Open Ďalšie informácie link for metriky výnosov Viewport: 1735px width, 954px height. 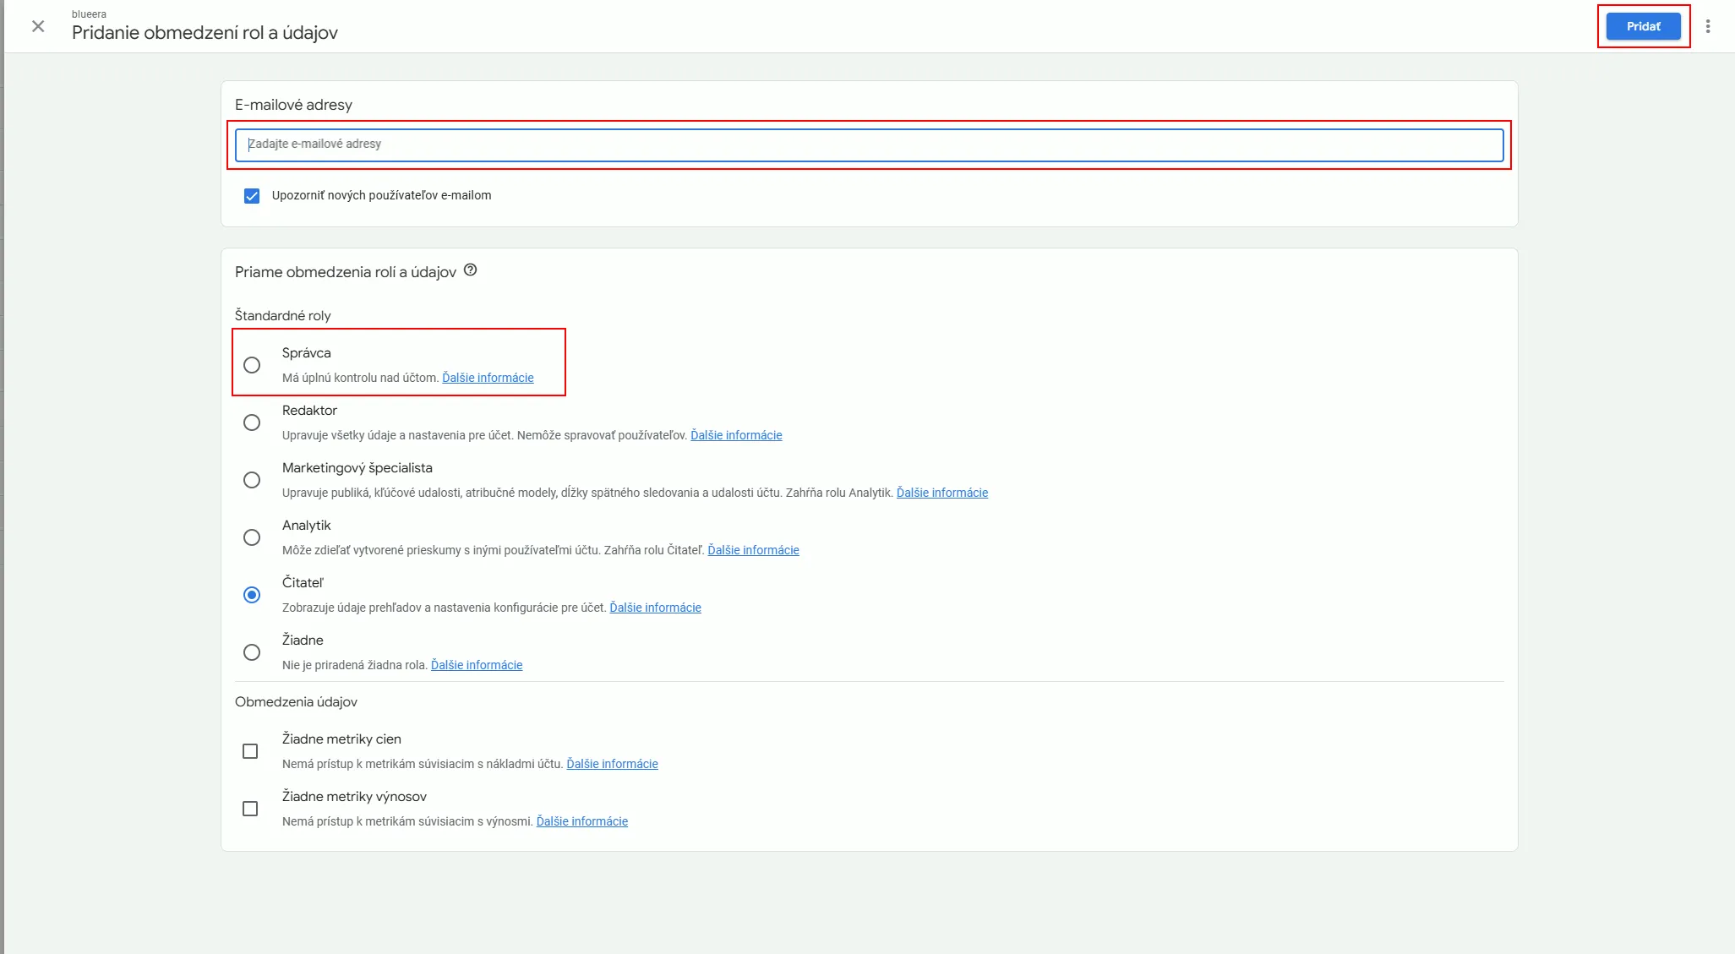pos(581,821)
